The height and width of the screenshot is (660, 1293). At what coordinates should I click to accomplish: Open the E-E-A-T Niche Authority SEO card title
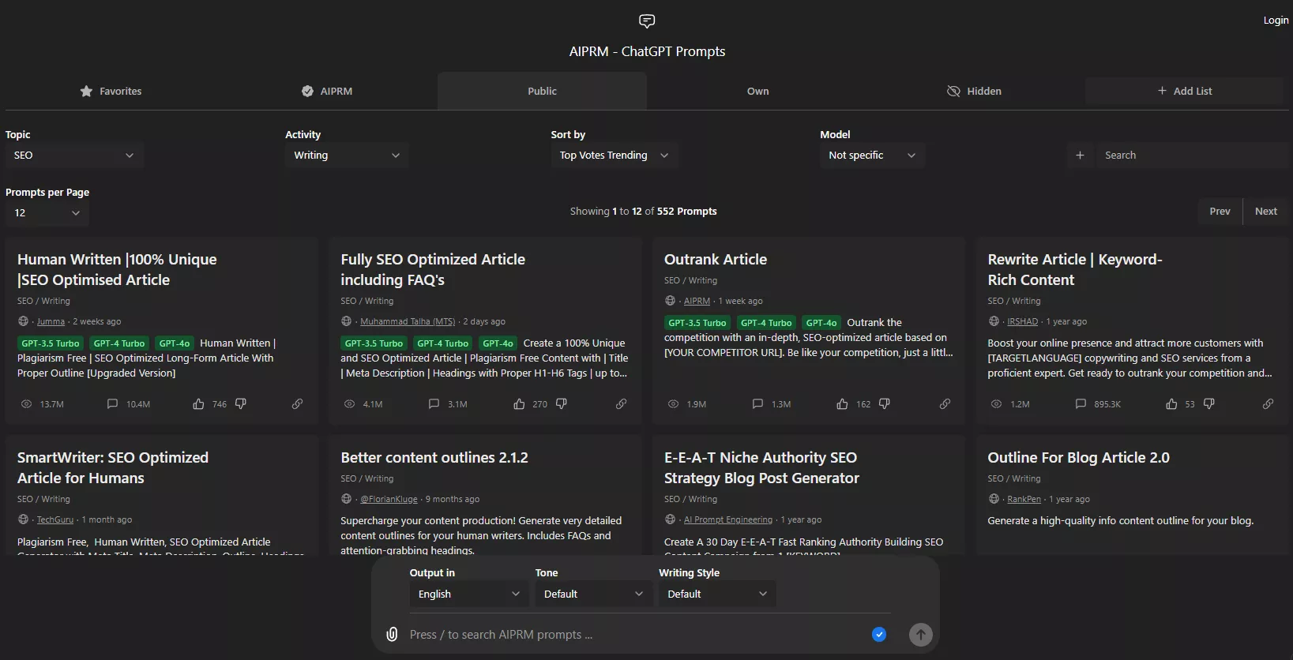761,468
